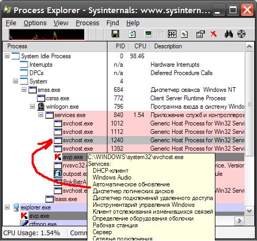Image resolution: width=257 pixels, height=241 pixels.
Task: Sort by the Process column header
Action: (x=55, y=46)
